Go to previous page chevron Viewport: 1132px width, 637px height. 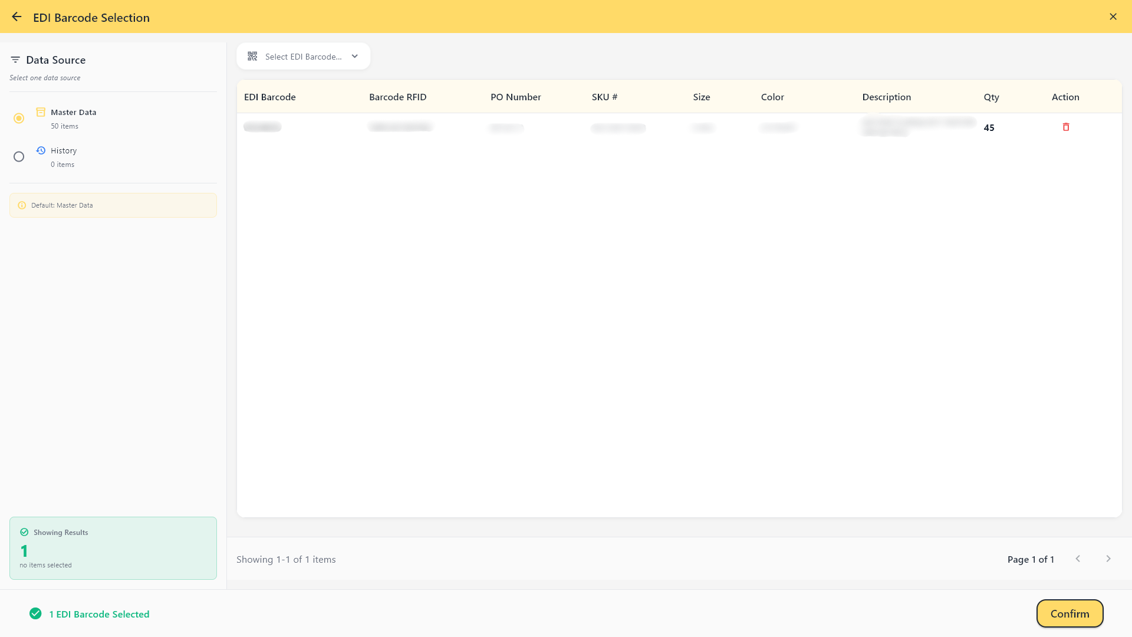tap(1078, 559)
